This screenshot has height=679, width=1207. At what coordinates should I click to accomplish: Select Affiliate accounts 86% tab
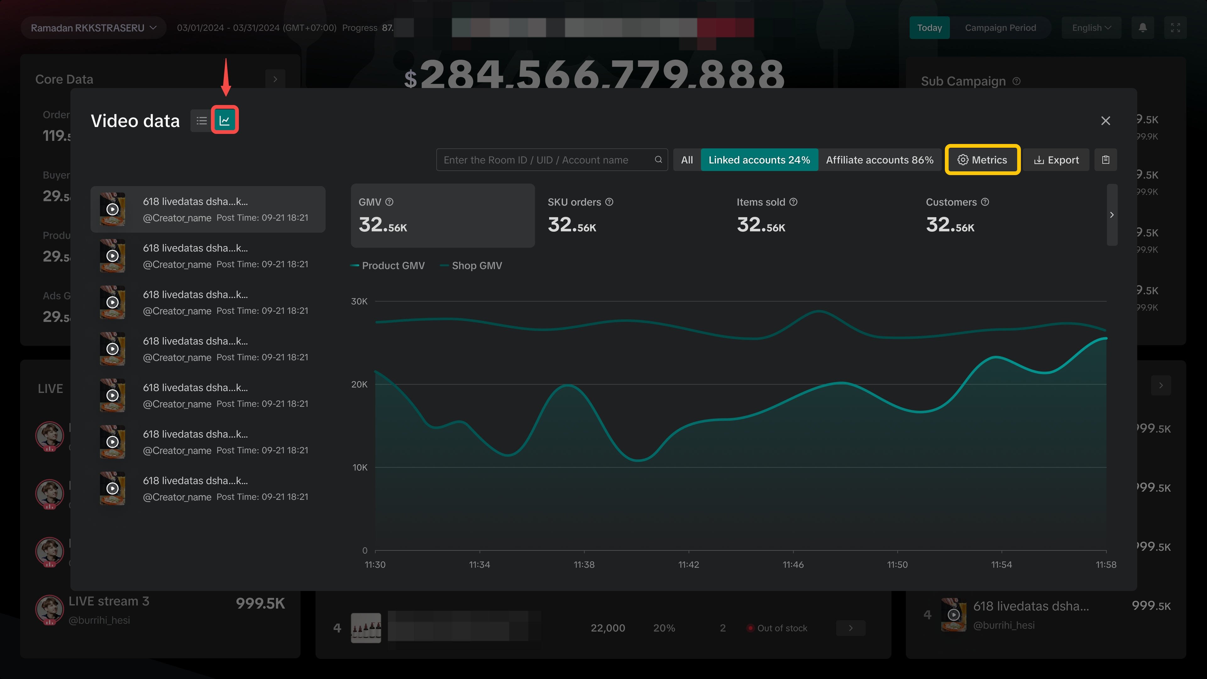[x=879, y=160]
